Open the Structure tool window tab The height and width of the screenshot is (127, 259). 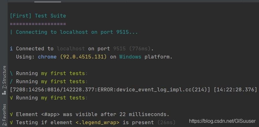[x=4, y=80]
